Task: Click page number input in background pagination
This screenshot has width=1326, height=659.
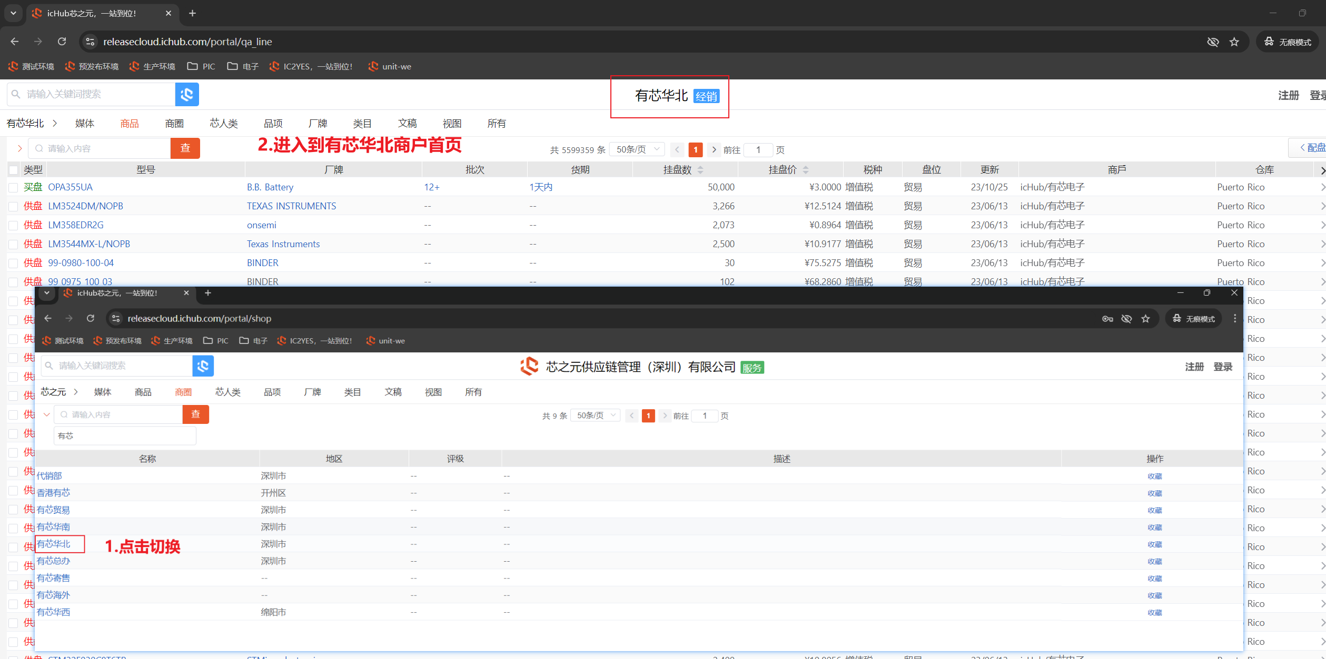Action: coord(758,150)
